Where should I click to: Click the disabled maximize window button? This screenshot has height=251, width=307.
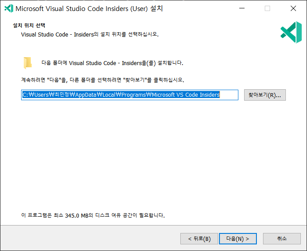[267, 8]
